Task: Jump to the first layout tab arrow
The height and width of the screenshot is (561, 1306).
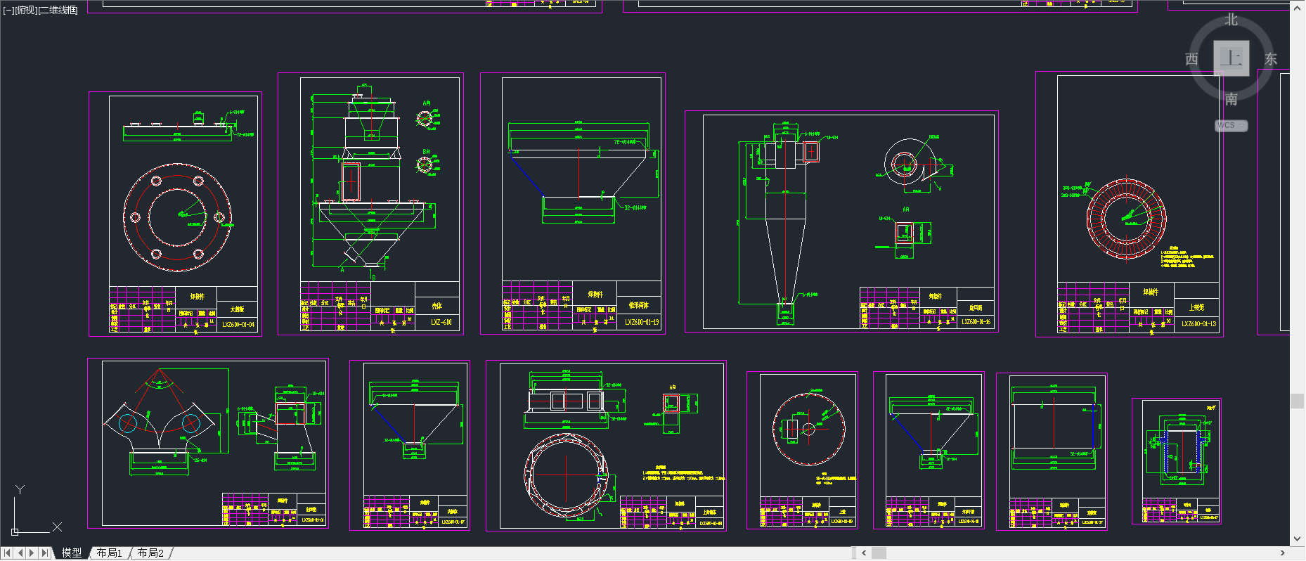Action: coord(7,553)
